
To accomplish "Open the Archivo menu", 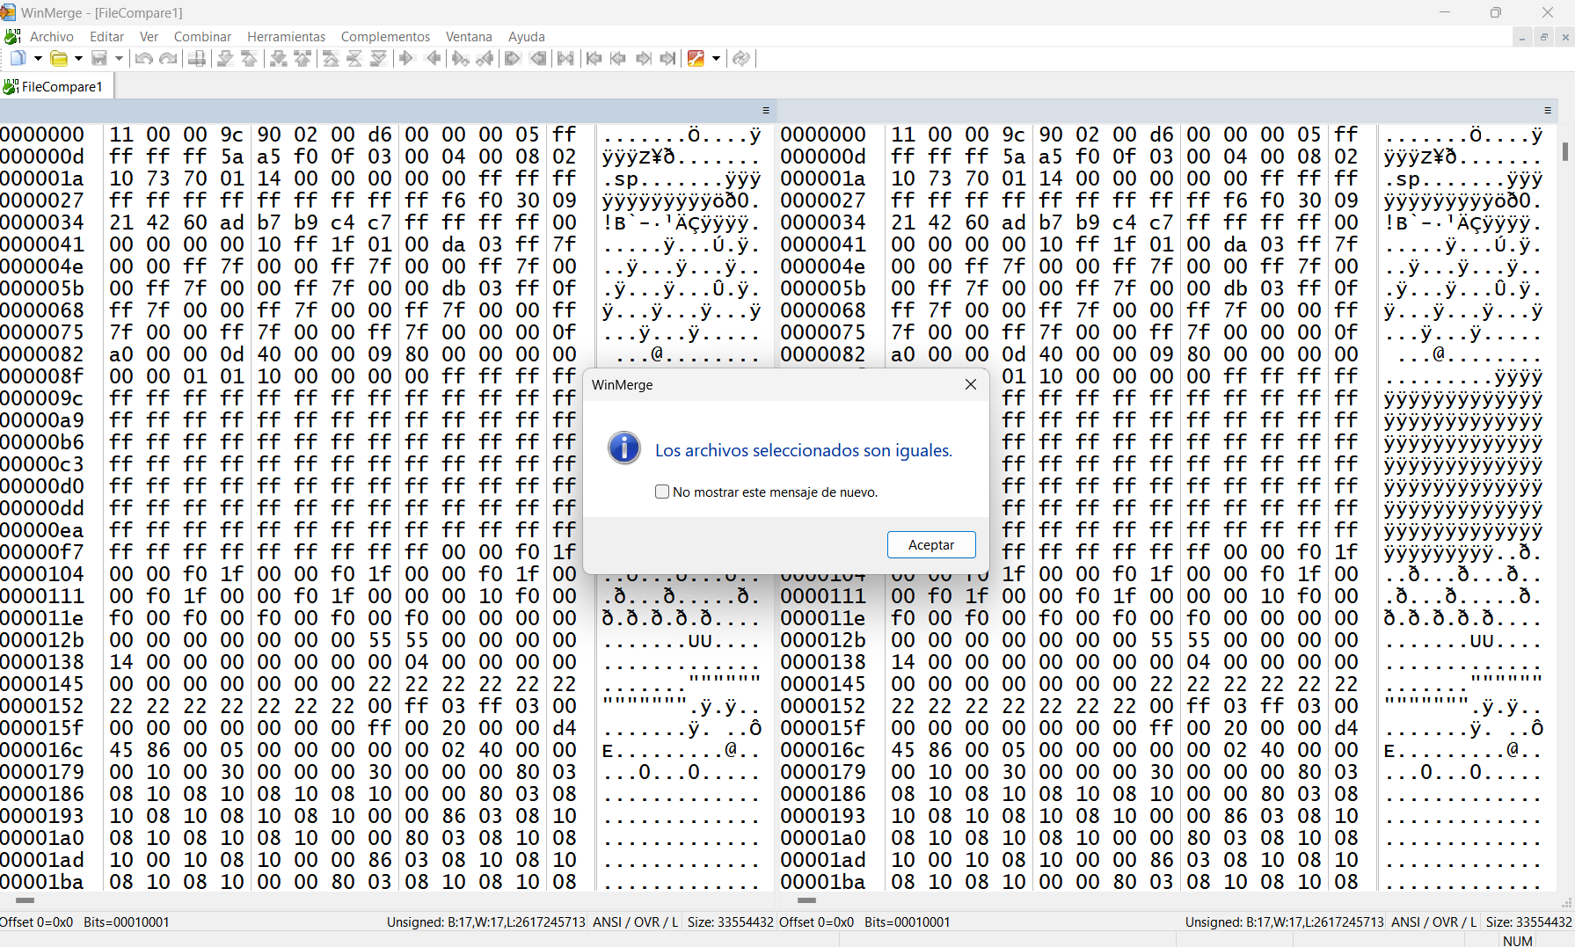I will click(52, 36).
